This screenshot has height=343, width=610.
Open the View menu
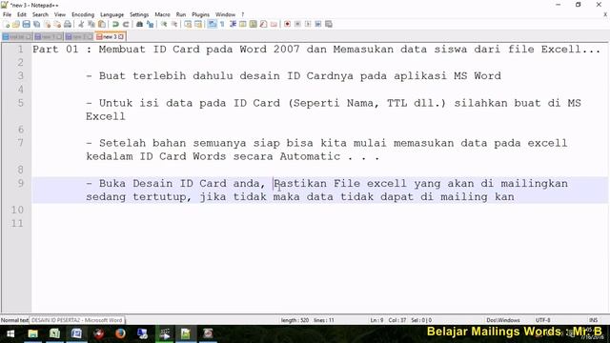point(59,14)
